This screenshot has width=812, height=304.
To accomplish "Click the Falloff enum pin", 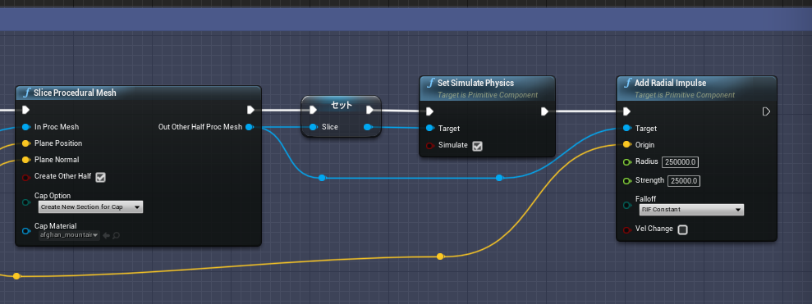I will coord(626,205).
